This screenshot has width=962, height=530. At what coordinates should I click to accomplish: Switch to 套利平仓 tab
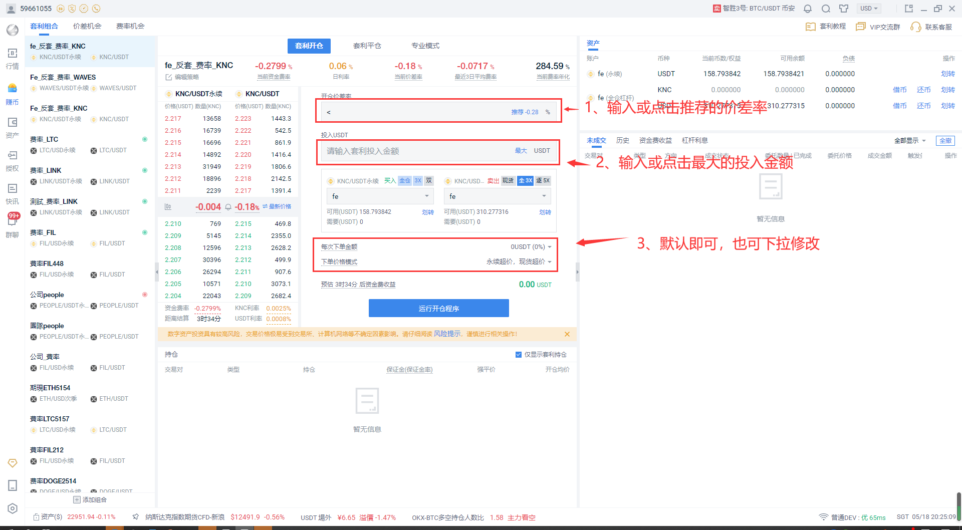(367, 46)
